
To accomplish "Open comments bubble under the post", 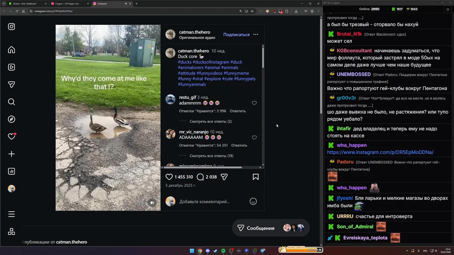I will (200, 177).
